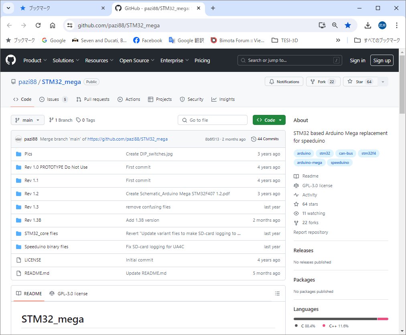Open the 44 Commits history link
The width and height of the screenshot is (406, 335).
point(265,139)
